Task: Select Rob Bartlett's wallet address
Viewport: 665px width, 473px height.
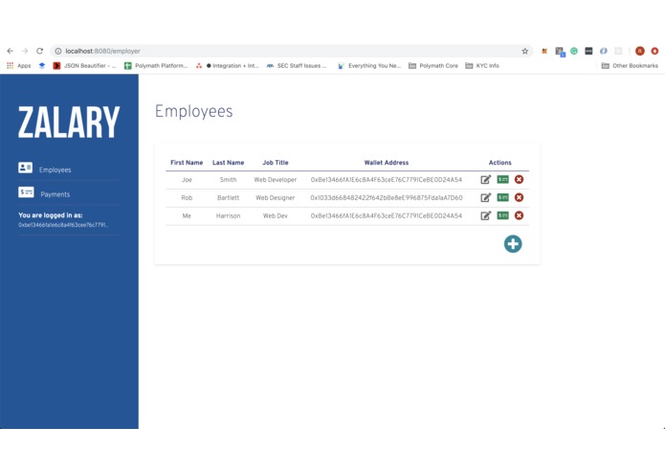Action: click(387, 197)
